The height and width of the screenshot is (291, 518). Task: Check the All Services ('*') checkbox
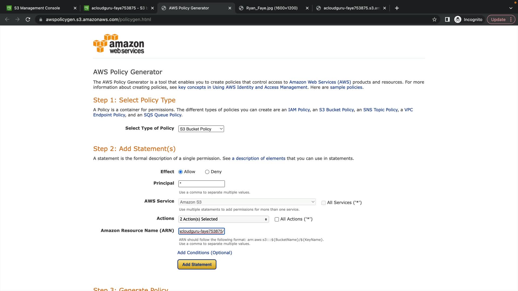(x=323, y=203)
